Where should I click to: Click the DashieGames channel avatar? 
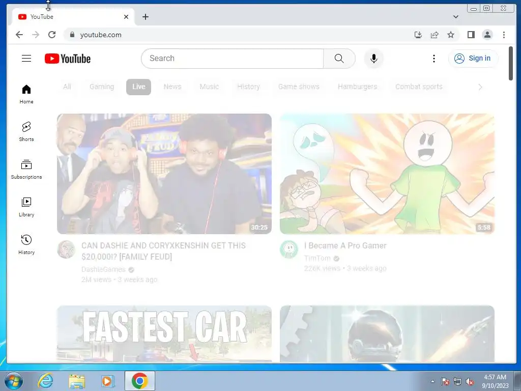click(x=66, y=249)
